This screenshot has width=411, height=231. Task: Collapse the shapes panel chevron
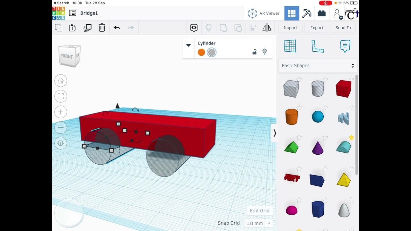(x=275, y=133)
